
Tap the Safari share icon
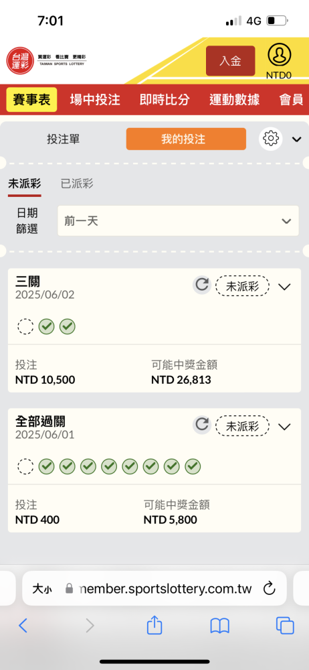point(154,626)
